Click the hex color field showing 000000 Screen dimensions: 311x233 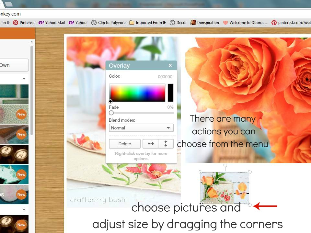[165, 77]
